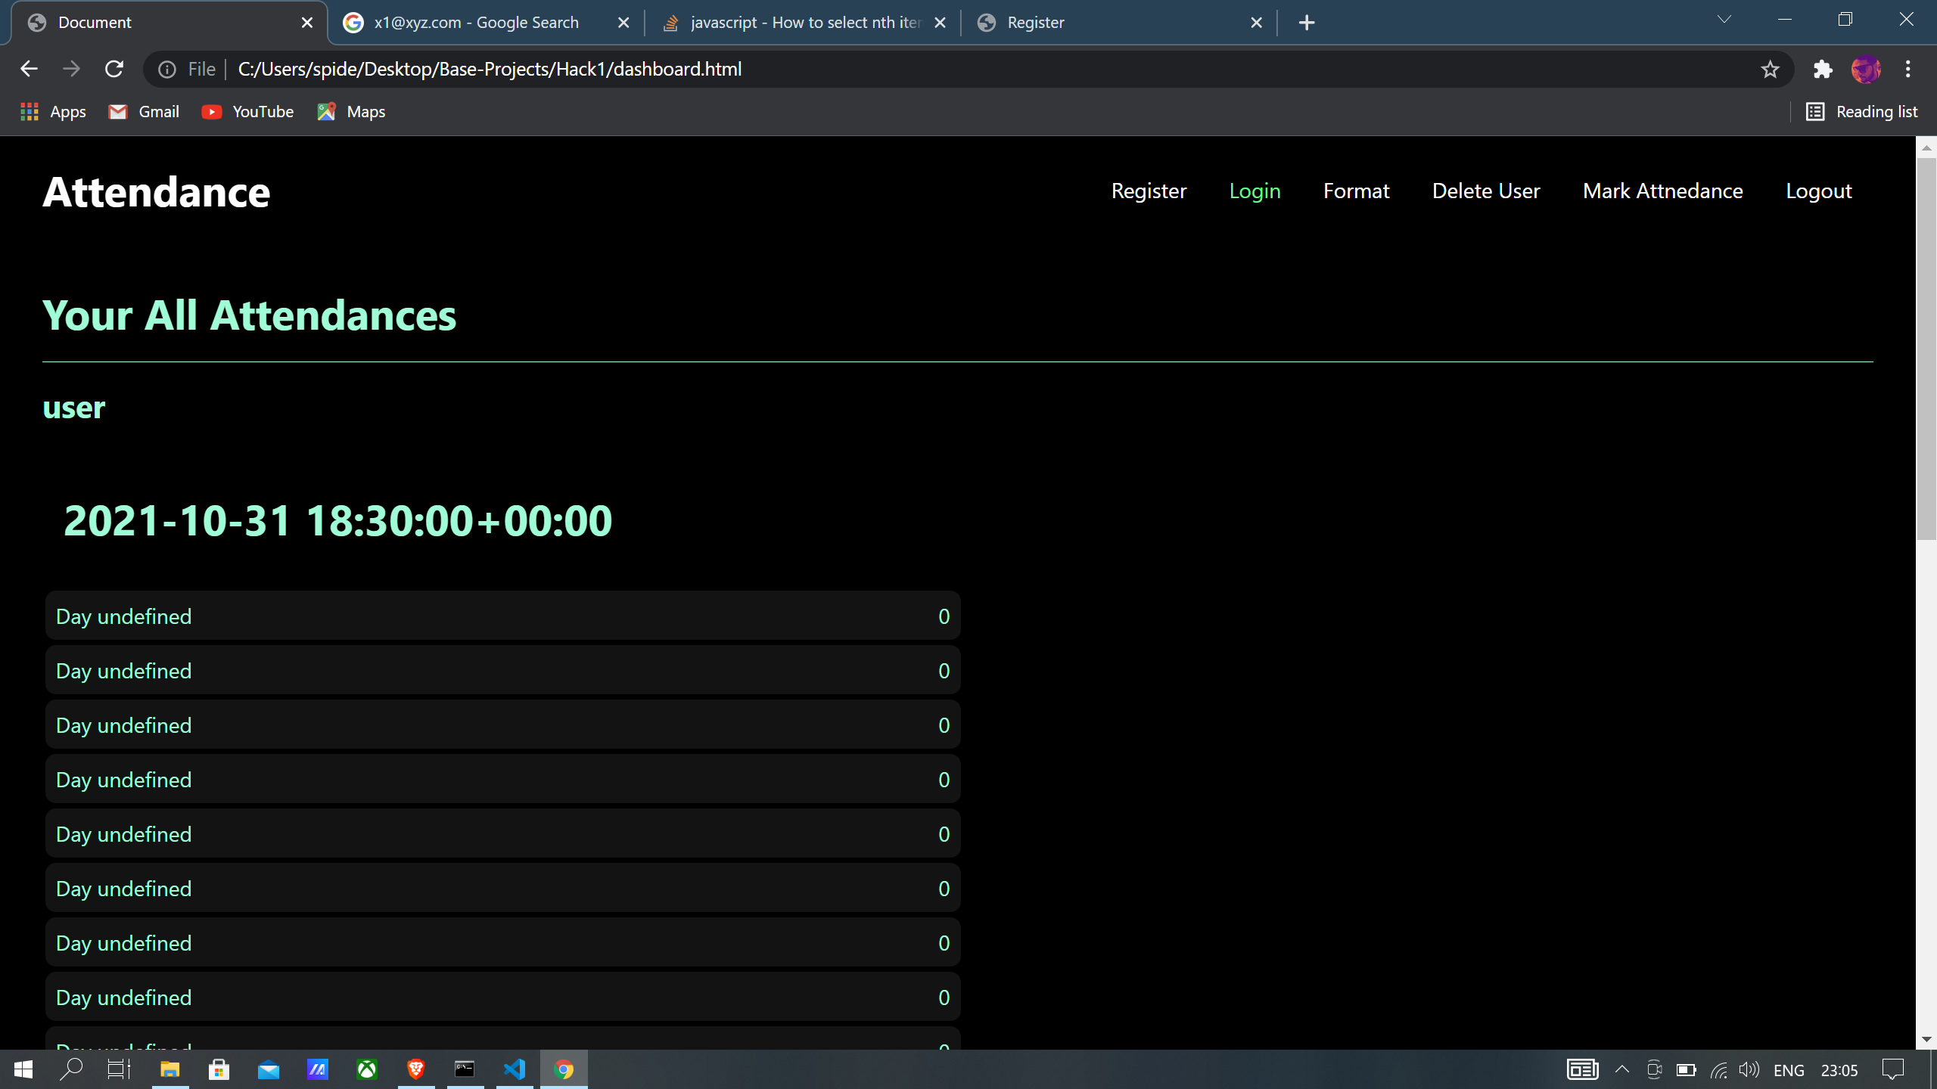
Task: Show hidden system tray icons
Action: coord(1621,1069)
